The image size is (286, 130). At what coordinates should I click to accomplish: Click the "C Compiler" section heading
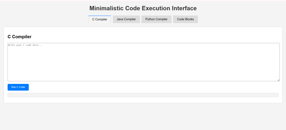tap(20, 37)
